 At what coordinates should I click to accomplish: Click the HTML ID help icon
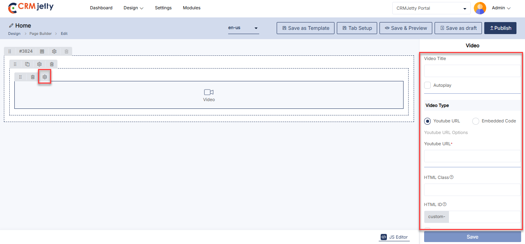pos(445,204)
